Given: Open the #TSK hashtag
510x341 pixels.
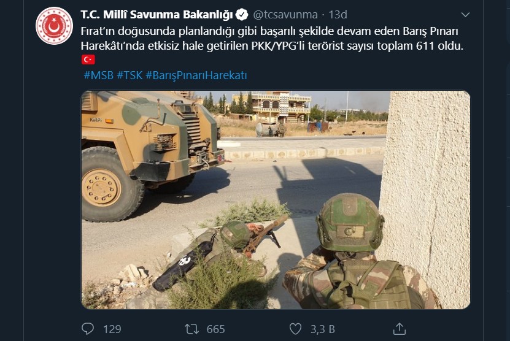Looking at the screenshot, I should [x=129, y=75].
